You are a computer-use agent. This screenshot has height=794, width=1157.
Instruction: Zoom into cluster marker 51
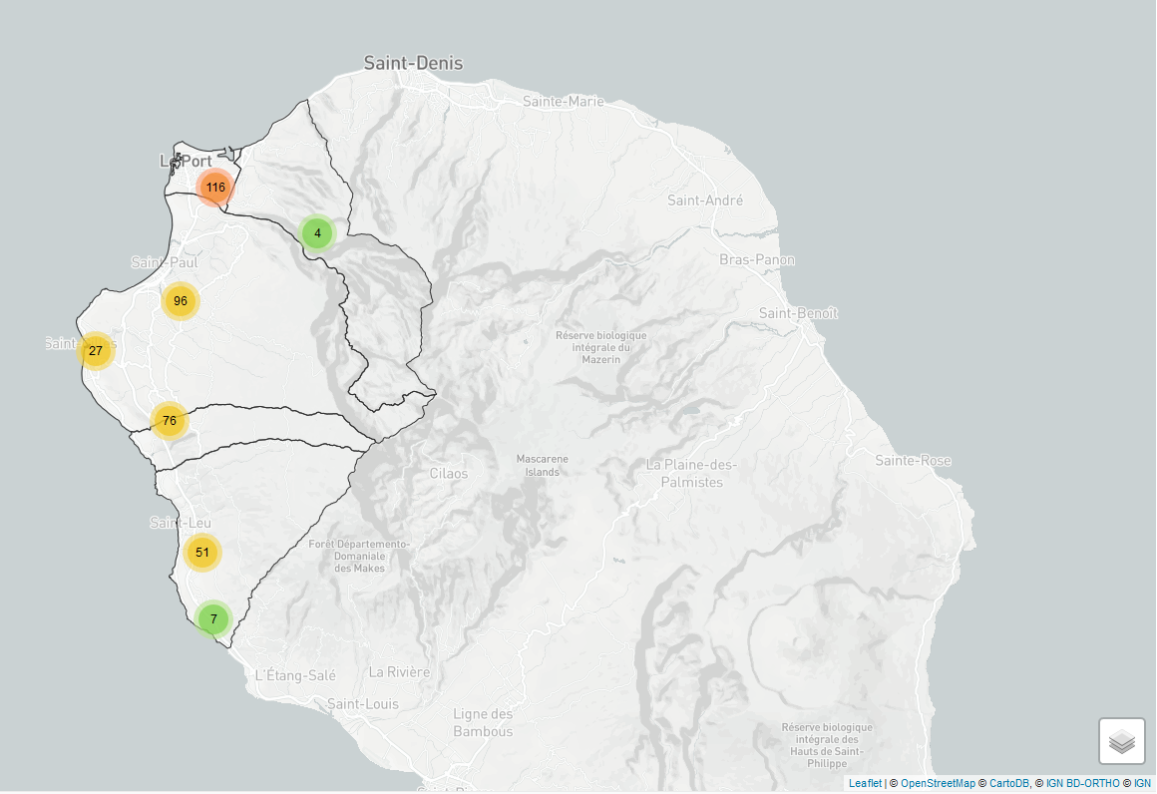pos(202,552)
